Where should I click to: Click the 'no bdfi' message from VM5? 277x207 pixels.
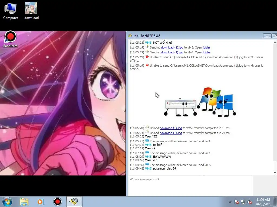(x=158, y=145)
